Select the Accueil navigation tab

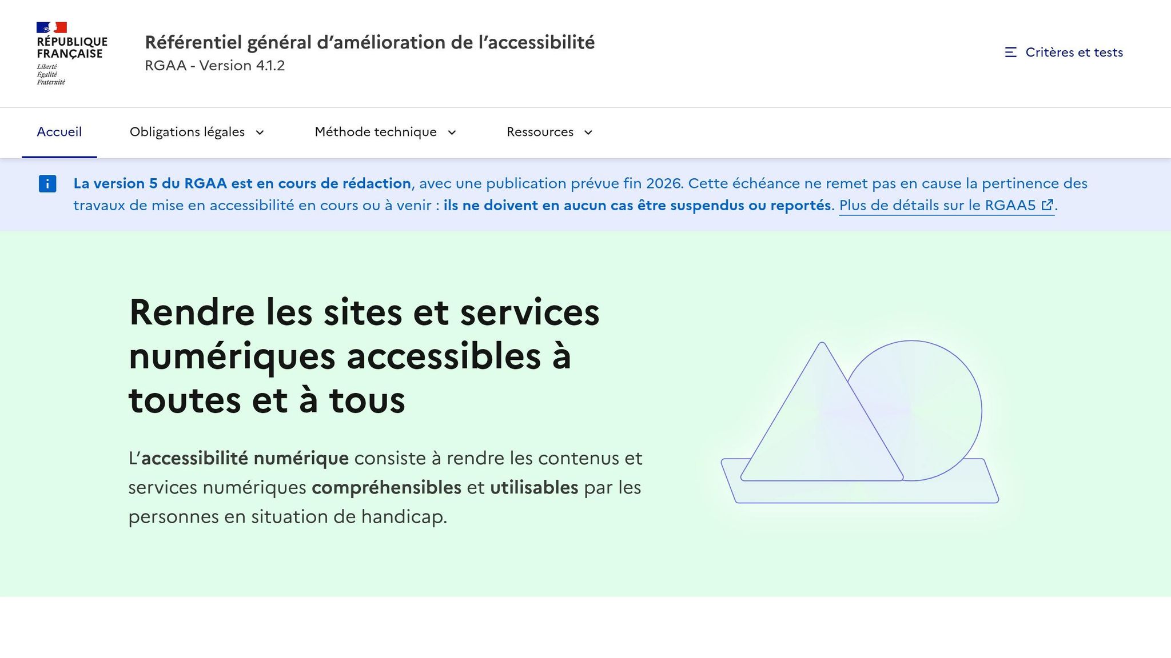pos(59,132)
